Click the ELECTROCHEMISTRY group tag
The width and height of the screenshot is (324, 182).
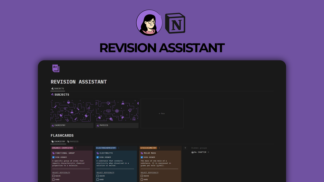[x=106, y=148]
